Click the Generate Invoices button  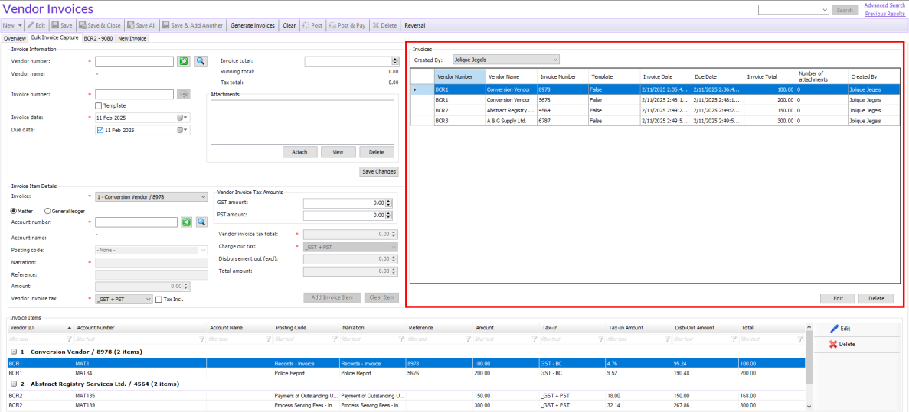point(253,25)
